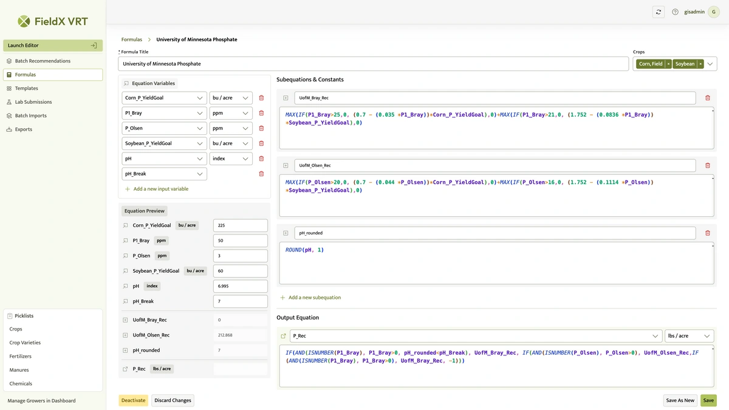This screenshot has height=410, width=729.
Task: Open the gisadmin user avatar
Action: click(714, 12)
